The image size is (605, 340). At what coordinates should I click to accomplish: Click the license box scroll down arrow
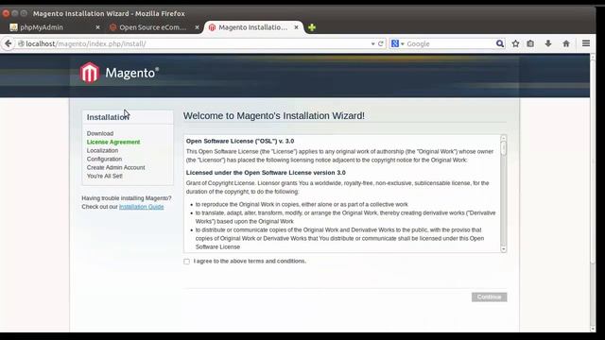503,249
